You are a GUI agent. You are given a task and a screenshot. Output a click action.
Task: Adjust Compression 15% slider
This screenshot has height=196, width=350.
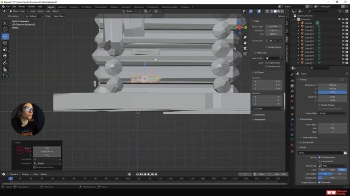pyautogui.click(x=332, y=178)
